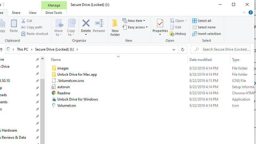Click Secure Drive (Locked) (I:) breadcrumb

pyautogui.click(x=54, y=49)
